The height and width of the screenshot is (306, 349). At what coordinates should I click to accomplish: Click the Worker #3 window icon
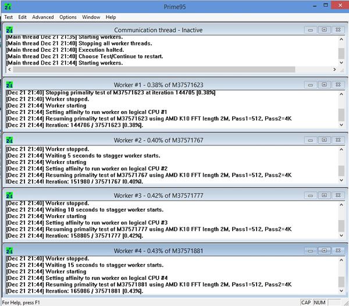[9, 195]
